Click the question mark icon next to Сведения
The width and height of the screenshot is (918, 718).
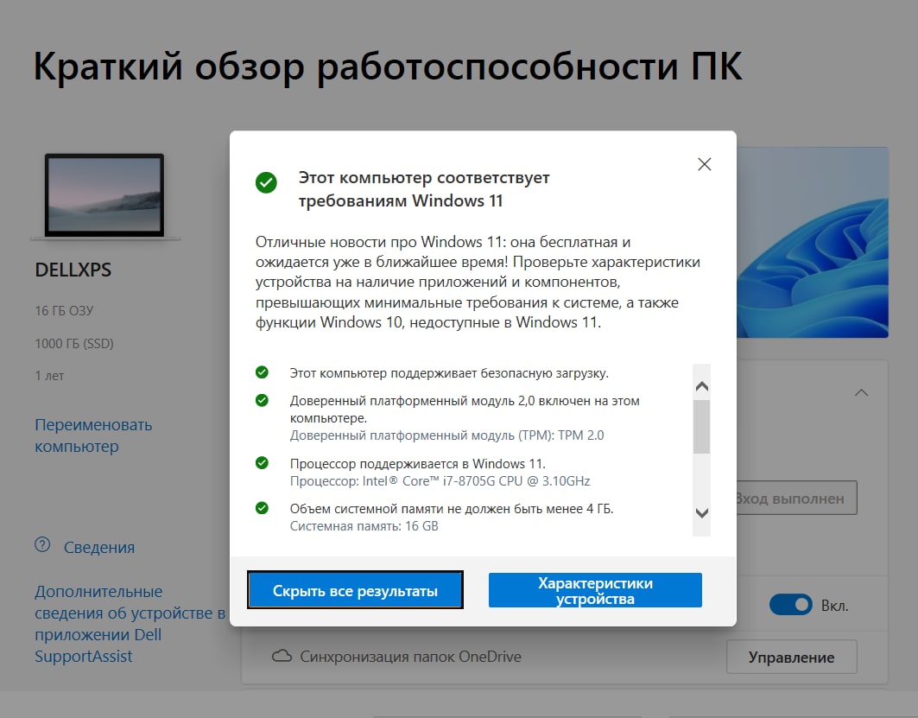[x=42, y=545]
